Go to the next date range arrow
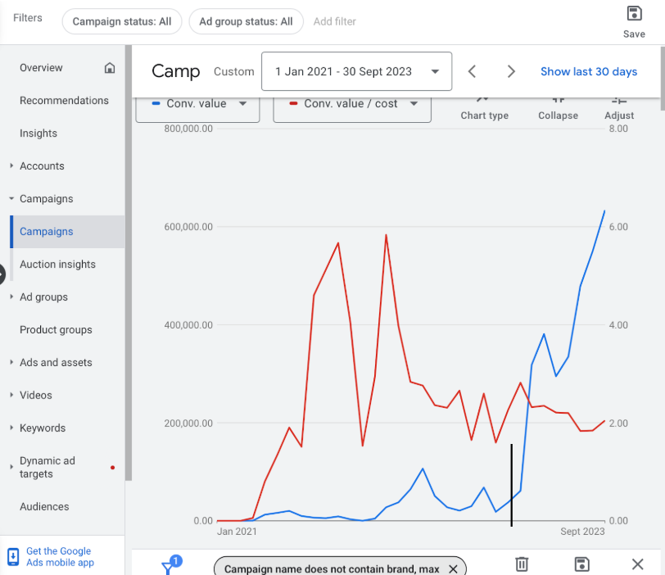 (x=511, y=72)
